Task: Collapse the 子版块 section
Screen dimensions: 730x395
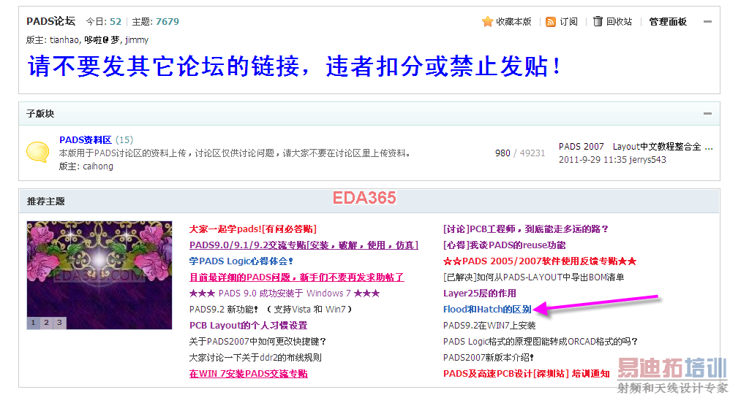Action: (707, 113)
